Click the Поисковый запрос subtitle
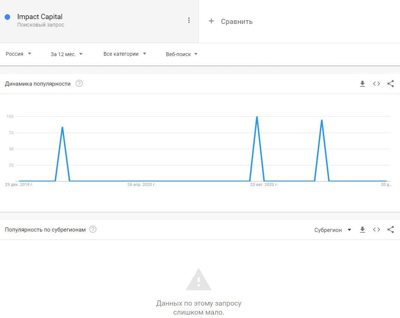This screenshot has width=400, height=318. [41, 25]
